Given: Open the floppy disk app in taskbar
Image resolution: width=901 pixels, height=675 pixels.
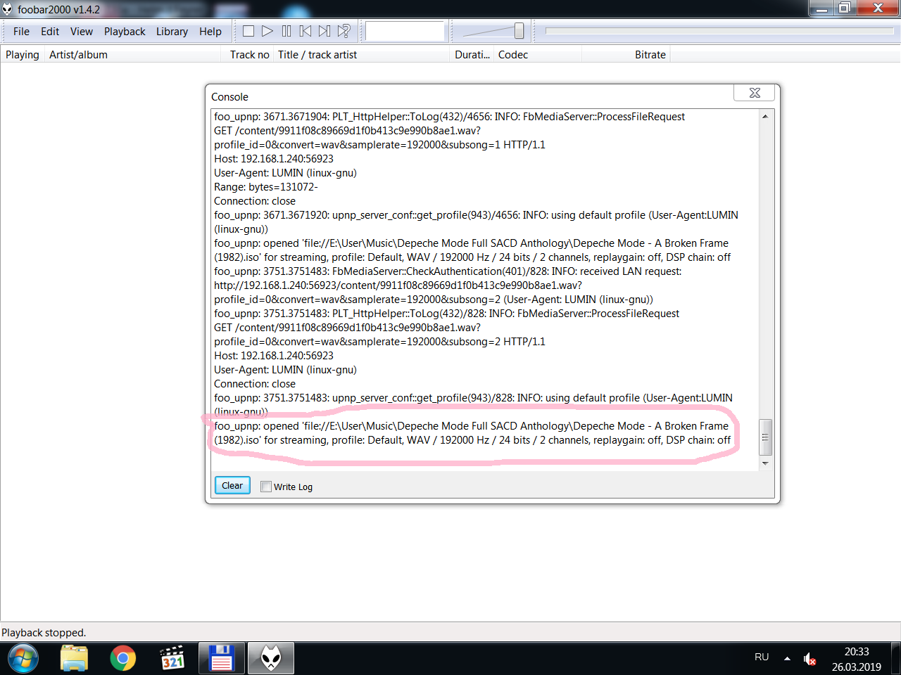Looking at the screenshot, I should [x=222, y=659].
